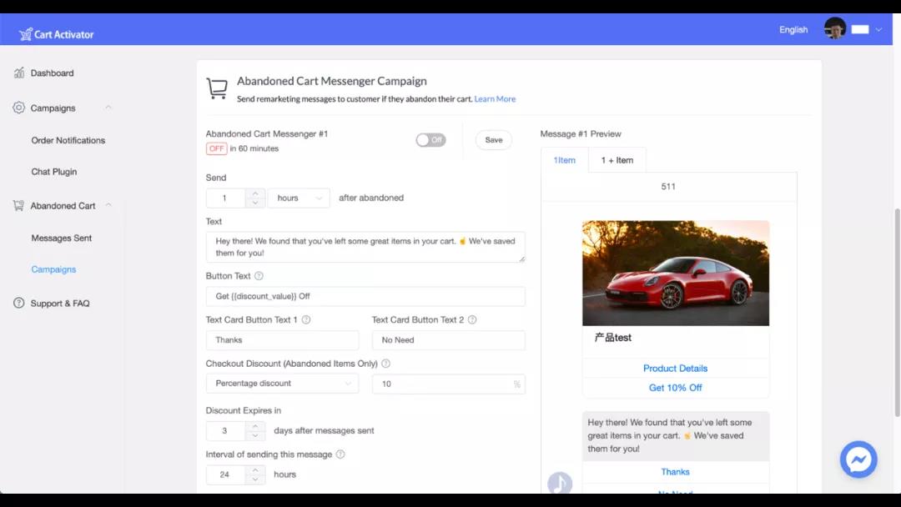Open the Percentage discount dropdown
This screenshot has width=901, height=507.
282,384
